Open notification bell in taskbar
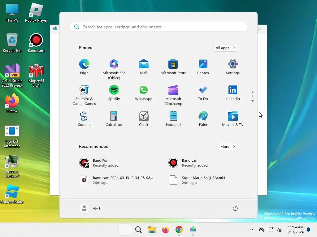 pos(309,230)
